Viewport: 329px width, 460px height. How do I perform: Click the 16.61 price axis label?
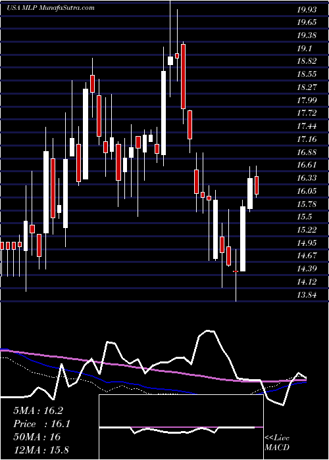point(307,165)
